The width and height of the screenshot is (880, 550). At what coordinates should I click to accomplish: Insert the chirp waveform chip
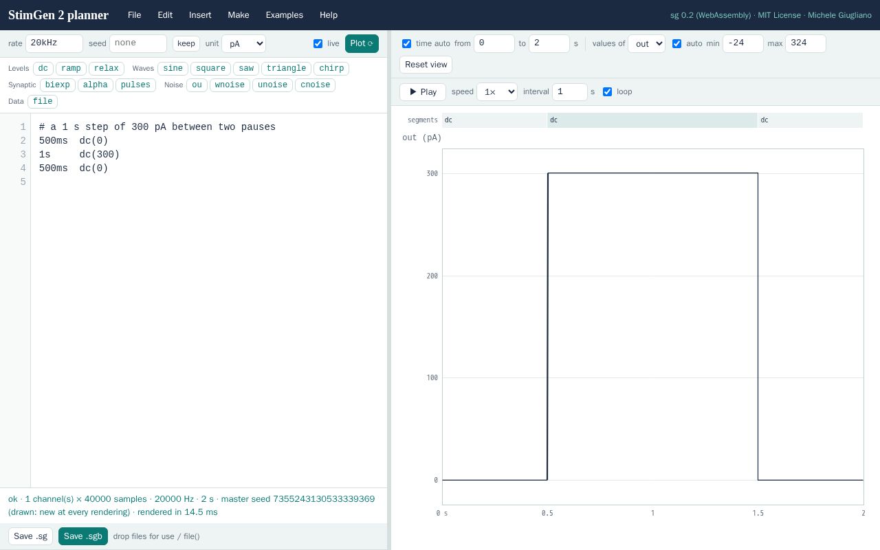click(331, 68)
